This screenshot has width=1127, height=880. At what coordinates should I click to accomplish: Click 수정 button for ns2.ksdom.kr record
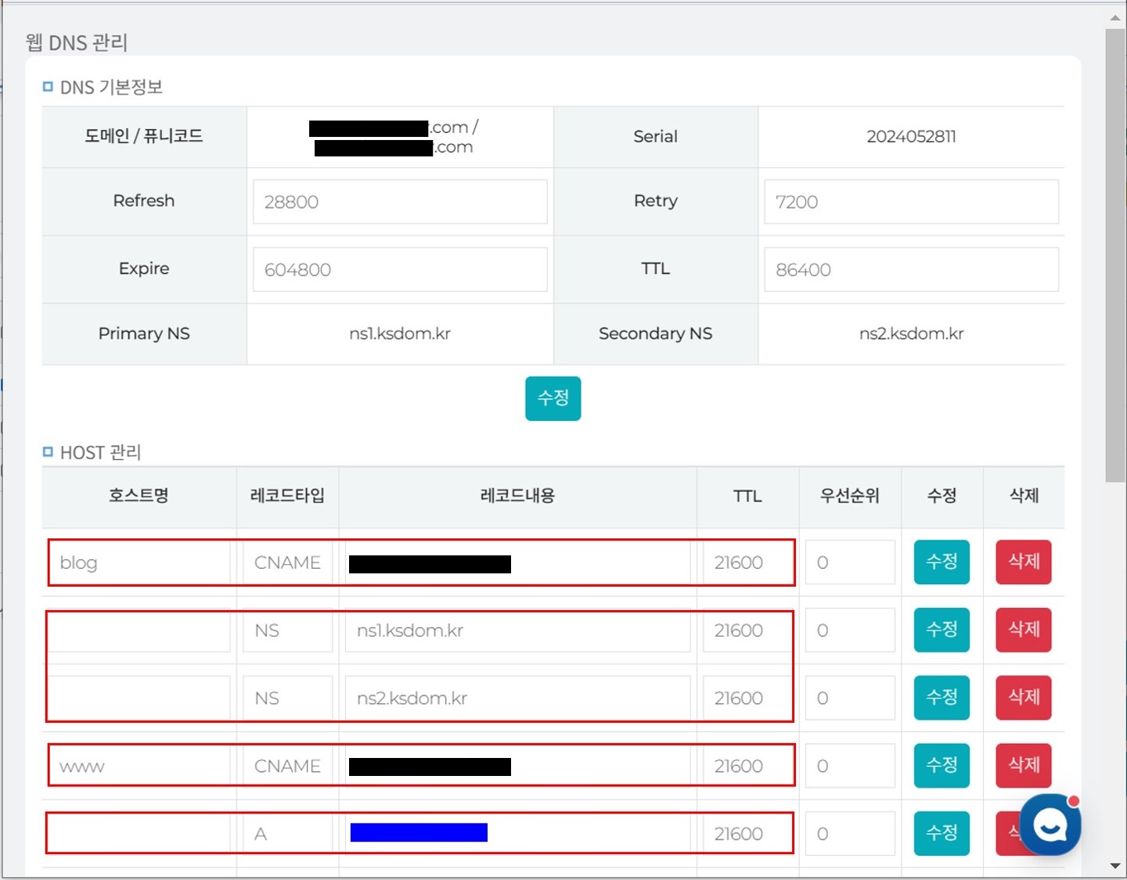click(x=942, y=698)
